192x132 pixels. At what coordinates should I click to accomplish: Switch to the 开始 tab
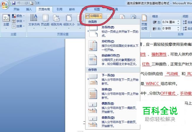coord(16,9)
